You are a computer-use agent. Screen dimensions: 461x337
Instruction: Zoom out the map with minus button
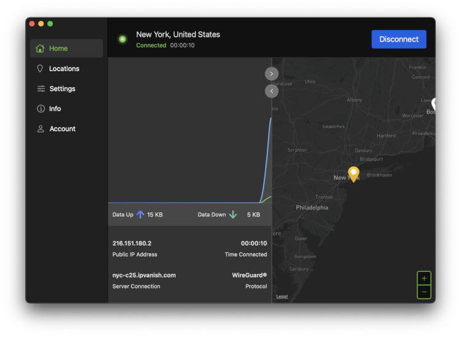click(x=424, y=292)
